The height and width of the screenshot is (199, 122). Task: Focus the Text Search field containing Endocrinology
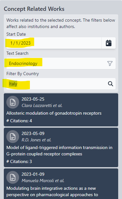61,63
